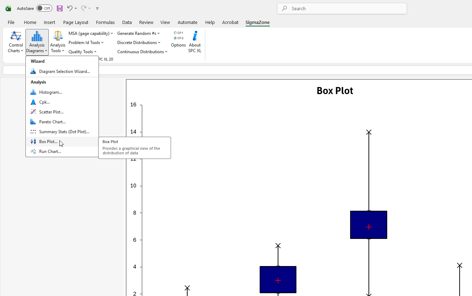Click the Save icon
The width and height of the screenshot is (472, 296).
pyautogui.click(x=59, y=8)
